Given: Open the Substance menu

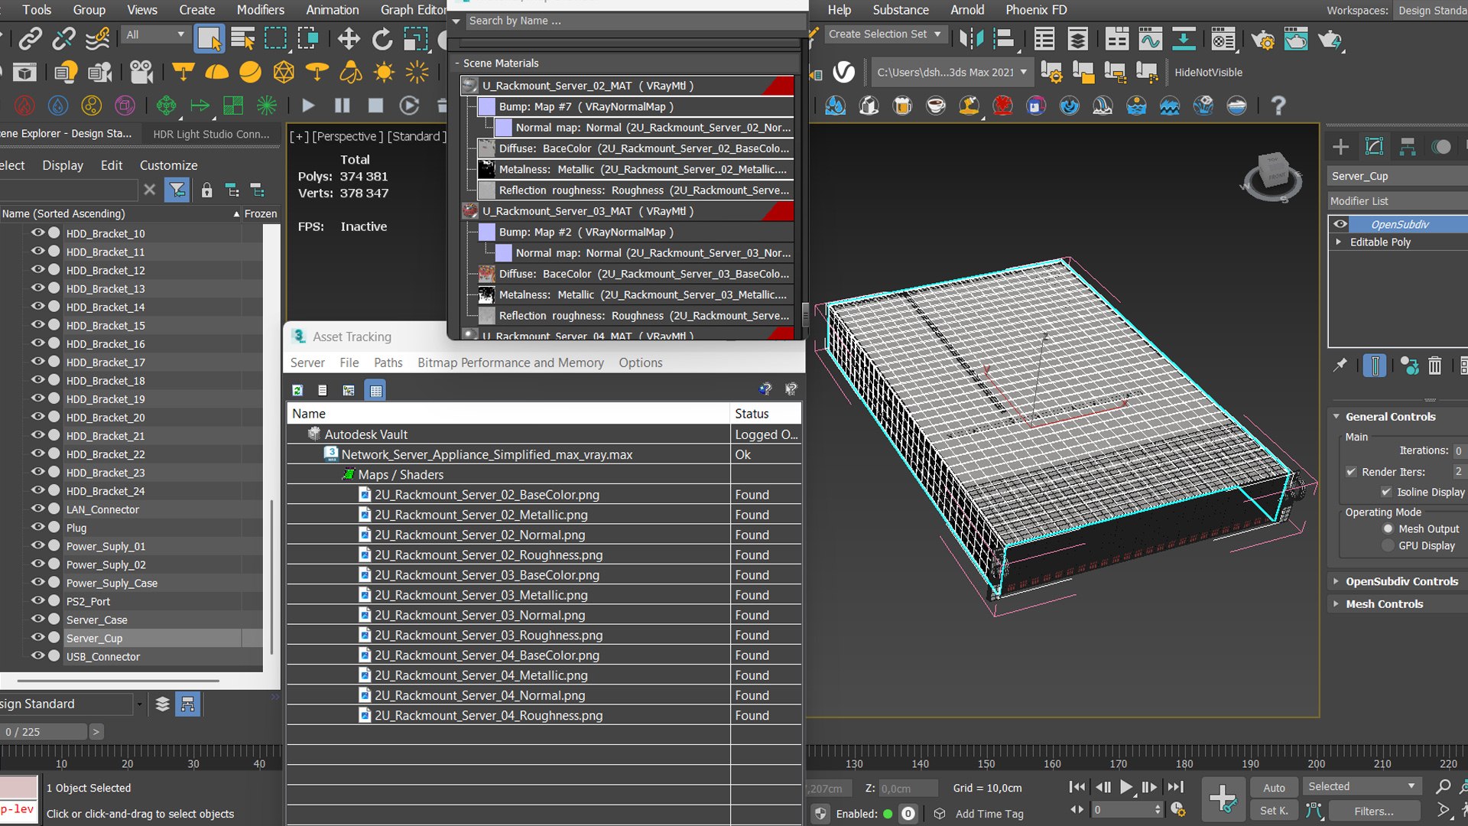Looking at the screenshot, I should pyautogui.click(x=901, y=10).
